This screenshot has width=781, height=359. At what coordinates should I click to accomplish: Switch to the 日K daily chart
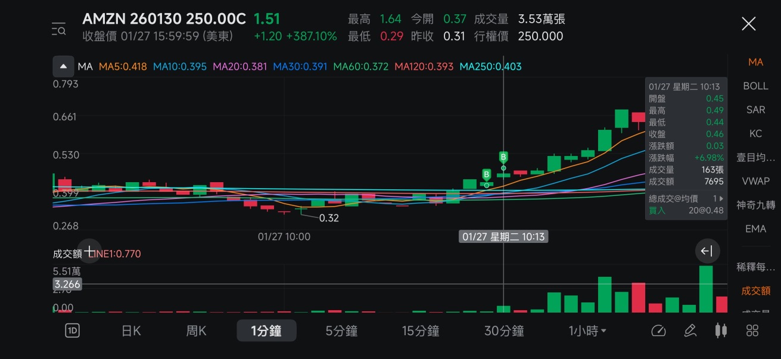(131, 331)
